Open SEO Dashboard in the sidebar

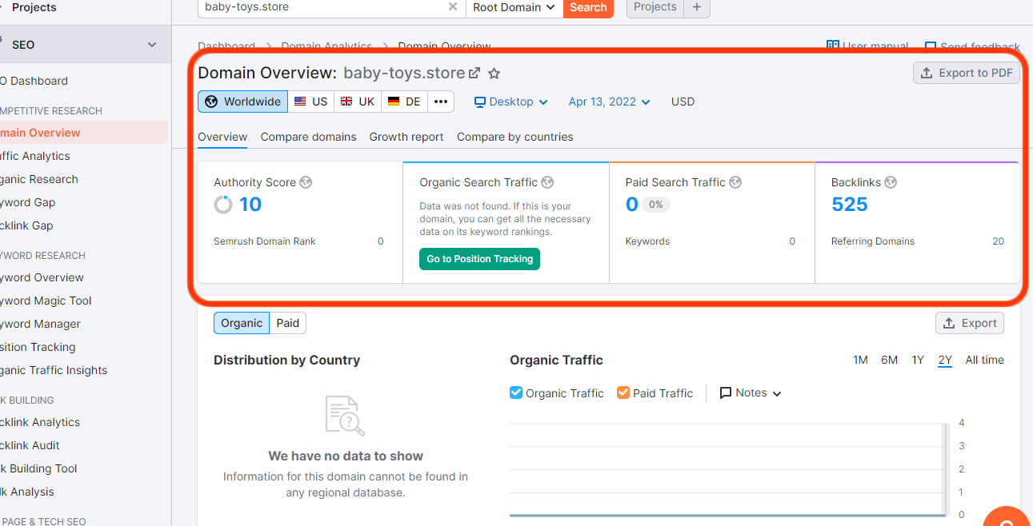pyautogui.click(x=34, y=81)
